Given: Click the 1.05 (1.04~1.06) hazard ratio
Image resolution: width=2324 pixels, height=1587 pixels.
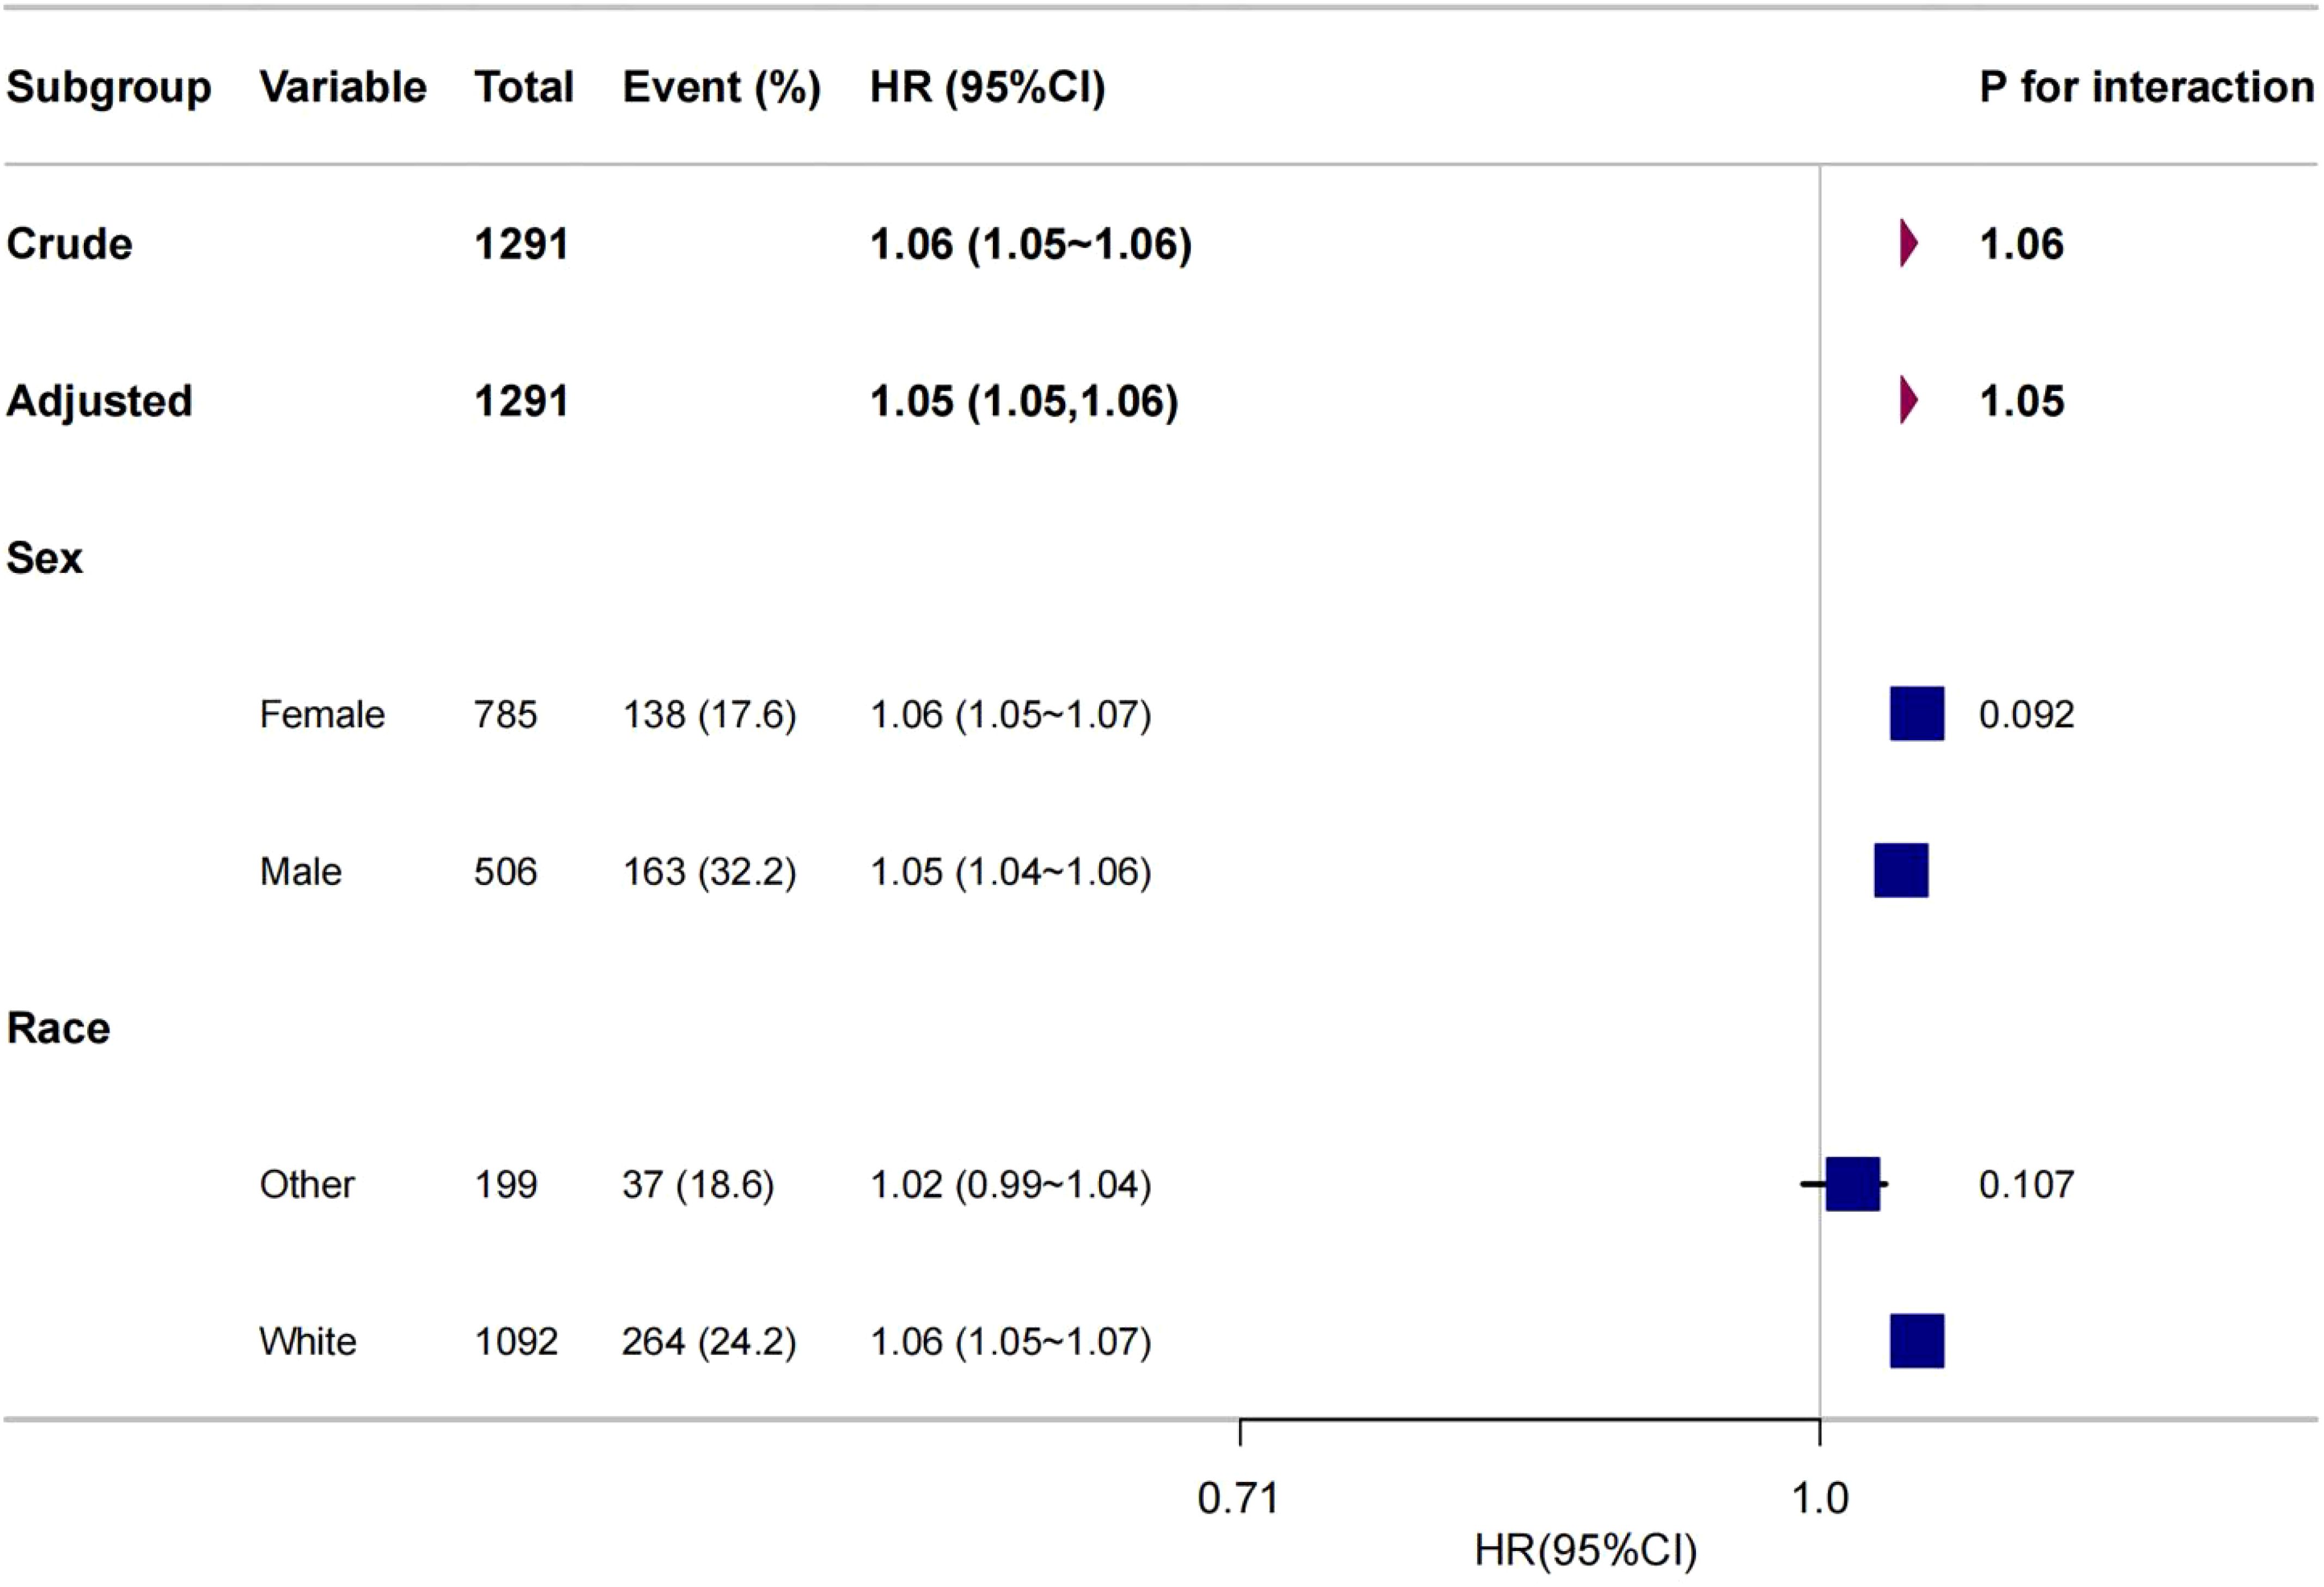Looking at the screenshot, I should 1010,872.
